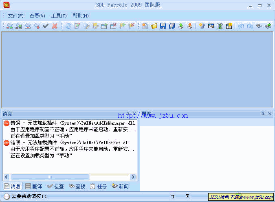The height and width of the screenshot is (202, 275).
Task: Click the orange down-arrow import icon
Action: click(190, 26)
